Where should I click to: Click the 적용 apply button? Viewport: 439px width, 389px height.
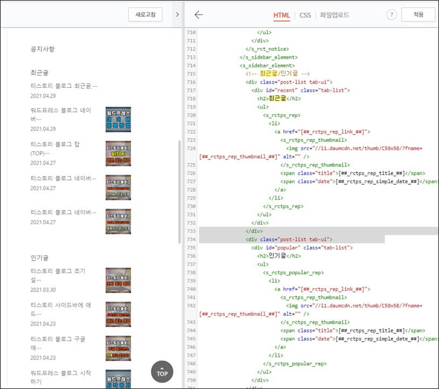pyautogui.click(x=419, y=15)
